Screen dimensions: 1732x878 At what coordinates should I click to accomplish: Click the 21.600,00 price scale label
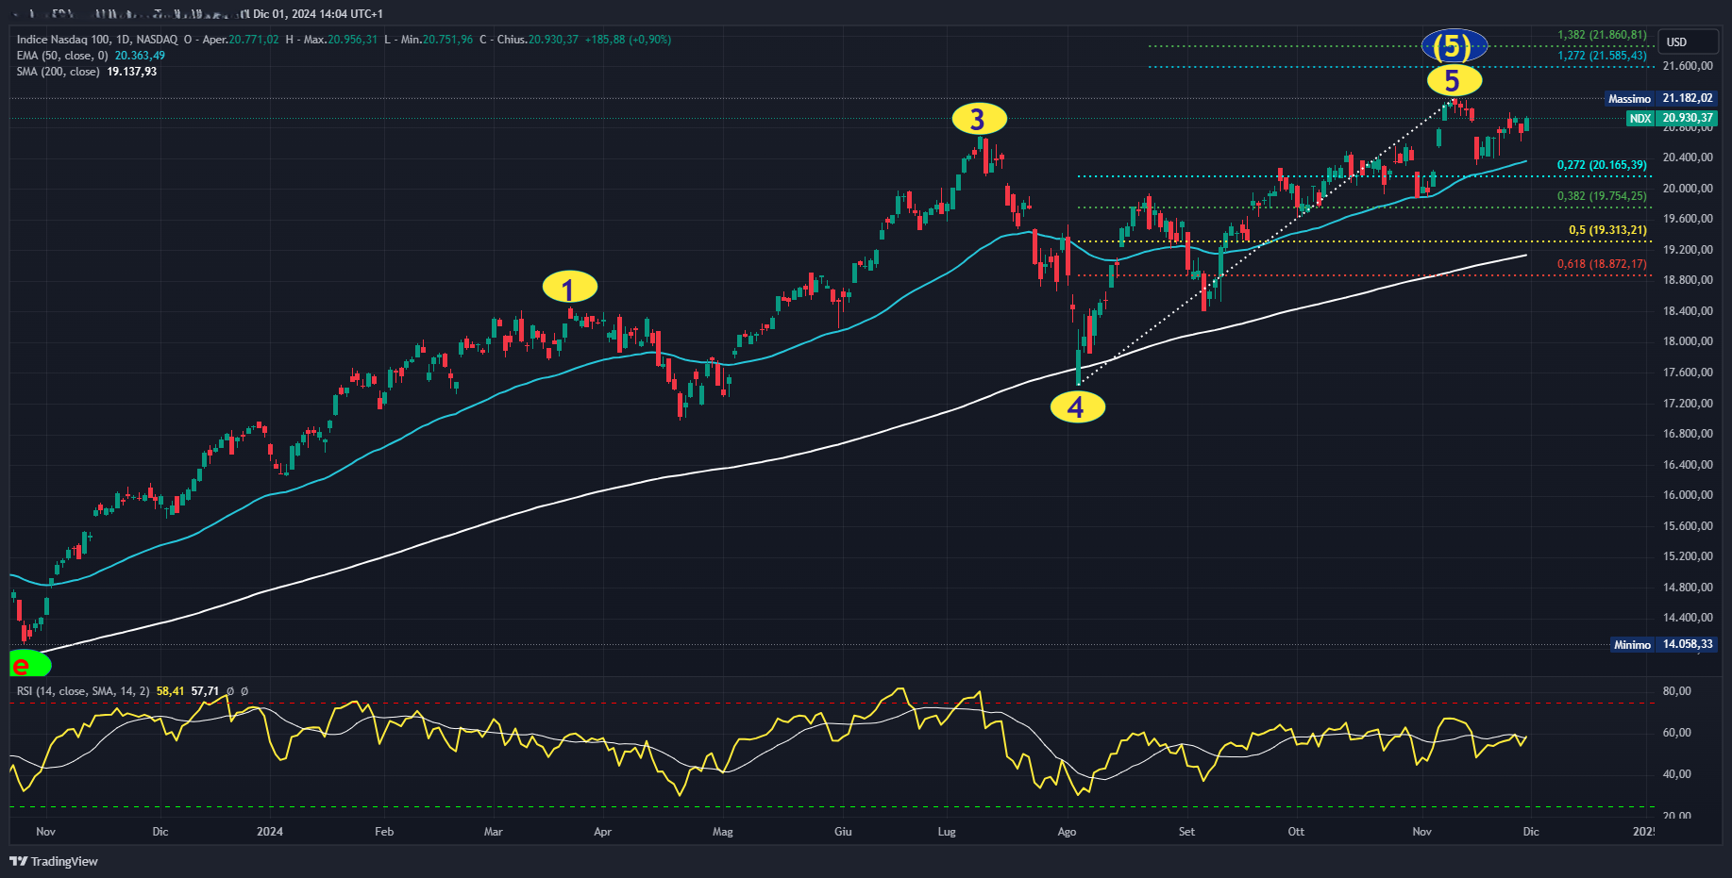click(x=1688, y=66)
